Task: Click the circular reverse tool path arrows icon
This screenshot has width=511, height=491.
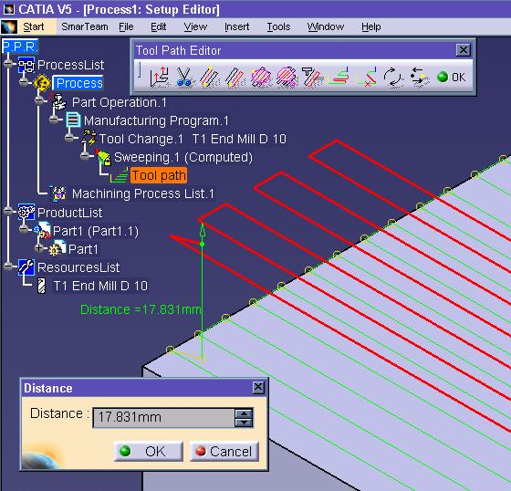Action: coord(392,78)
